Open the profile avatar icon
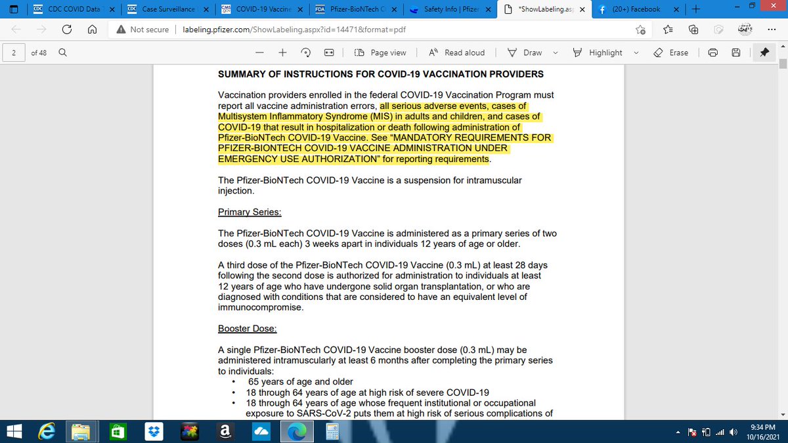 tap(743, 30)
